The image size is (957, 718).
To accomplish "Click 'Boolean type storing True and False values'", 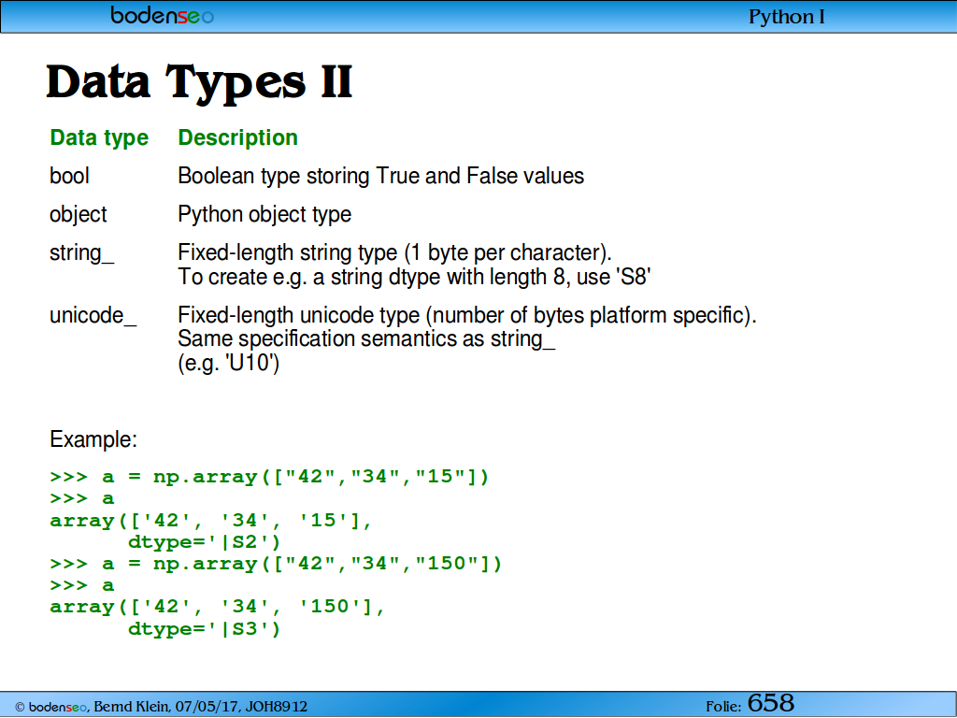I will (x=381, y=176).
